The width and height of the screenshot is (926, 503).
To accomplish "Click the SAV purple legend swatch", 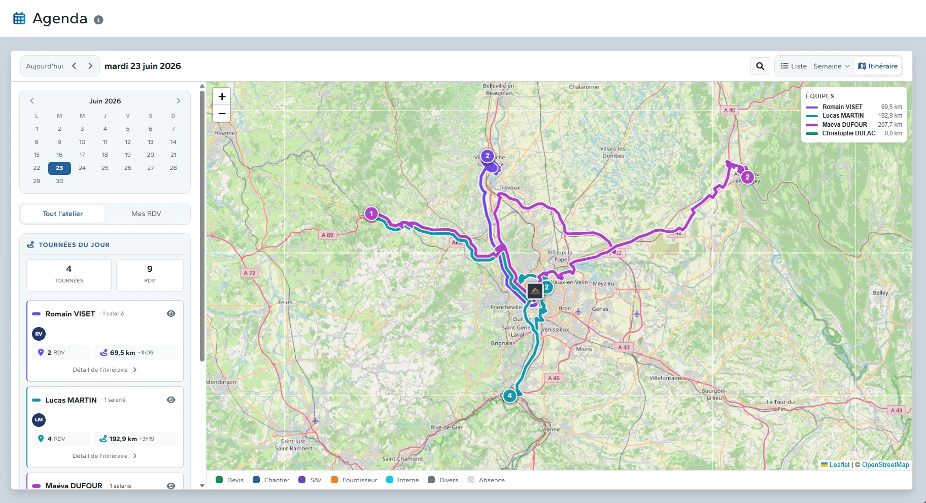I will [302, 480].
